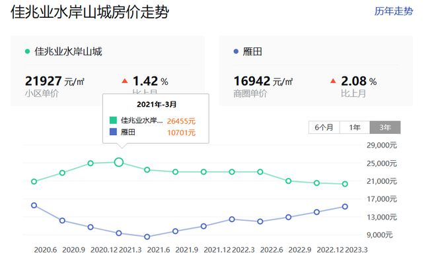Image resolution: width=436 pixels, height=261 pixels.
Task: Click the 2020.9 x-axis label
Action: (x=74, y=250)
